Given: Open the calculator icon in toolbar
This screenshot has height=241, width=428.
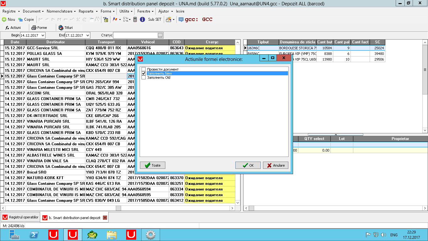Looking at the screenshot, I should coord(135,19).
